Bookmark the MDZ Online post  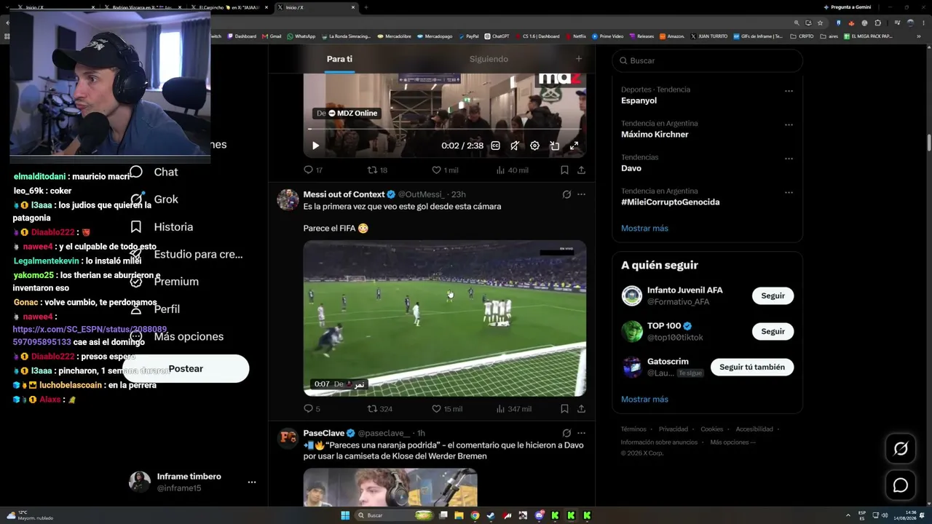pos(564,170)
